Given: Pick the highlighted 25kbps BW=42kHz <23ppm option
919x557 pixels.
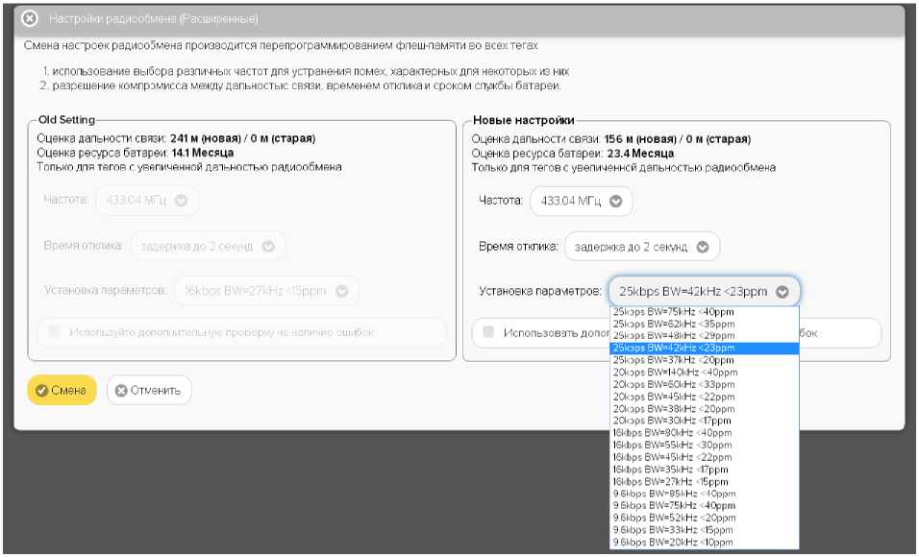Looking at the screenshot, I should [x=705, y=348].
